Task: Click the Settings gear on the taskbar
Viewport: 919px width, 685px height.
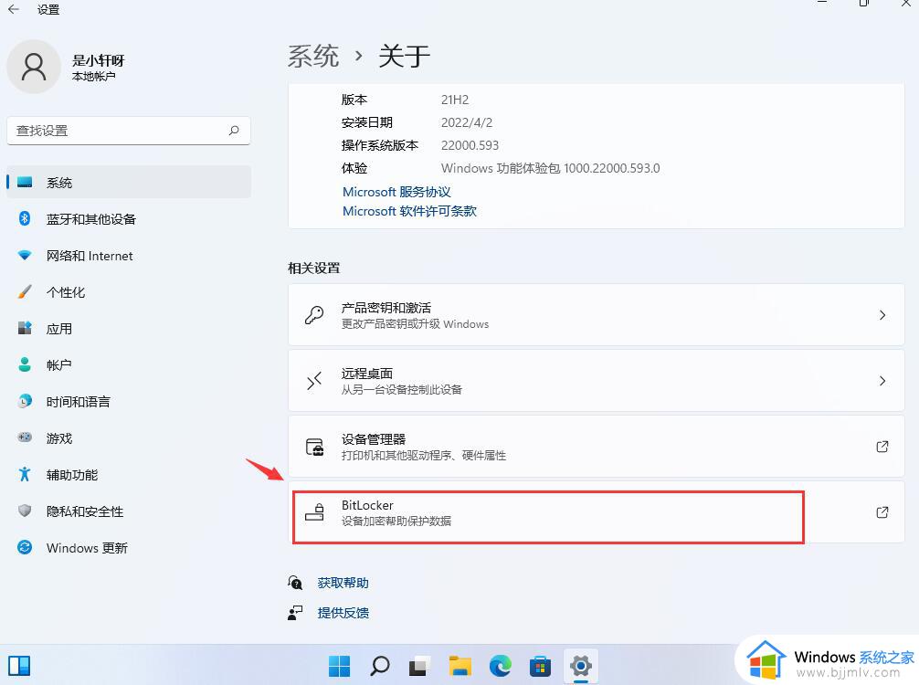Action: tap(580, 666)
